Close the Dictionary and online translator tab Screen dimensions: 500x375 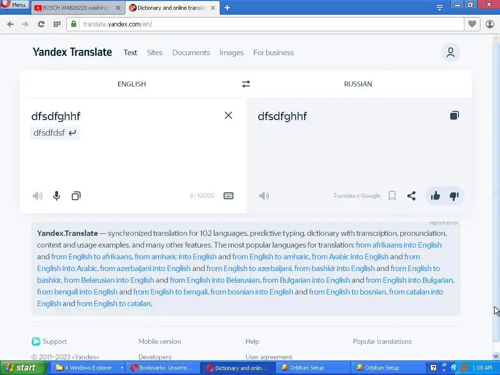pos(213,8)
